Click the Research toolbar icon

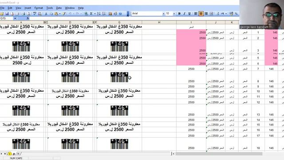click(x=40, y=14)
